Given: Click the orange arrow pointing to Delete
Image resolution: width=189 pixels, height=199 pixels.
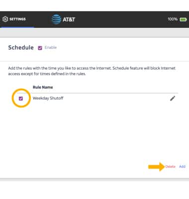Looking at the screenshot, I should [x=157, y=167].
